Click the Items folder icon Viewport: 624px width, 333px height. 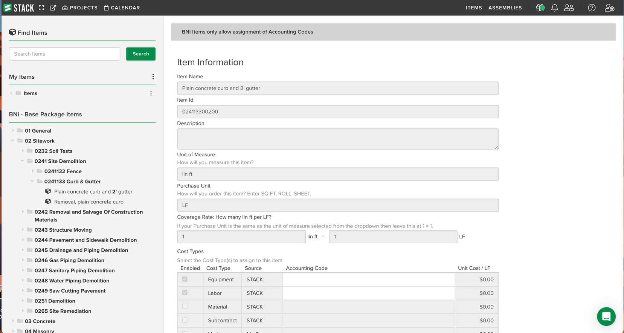click(x=18, y=93)
